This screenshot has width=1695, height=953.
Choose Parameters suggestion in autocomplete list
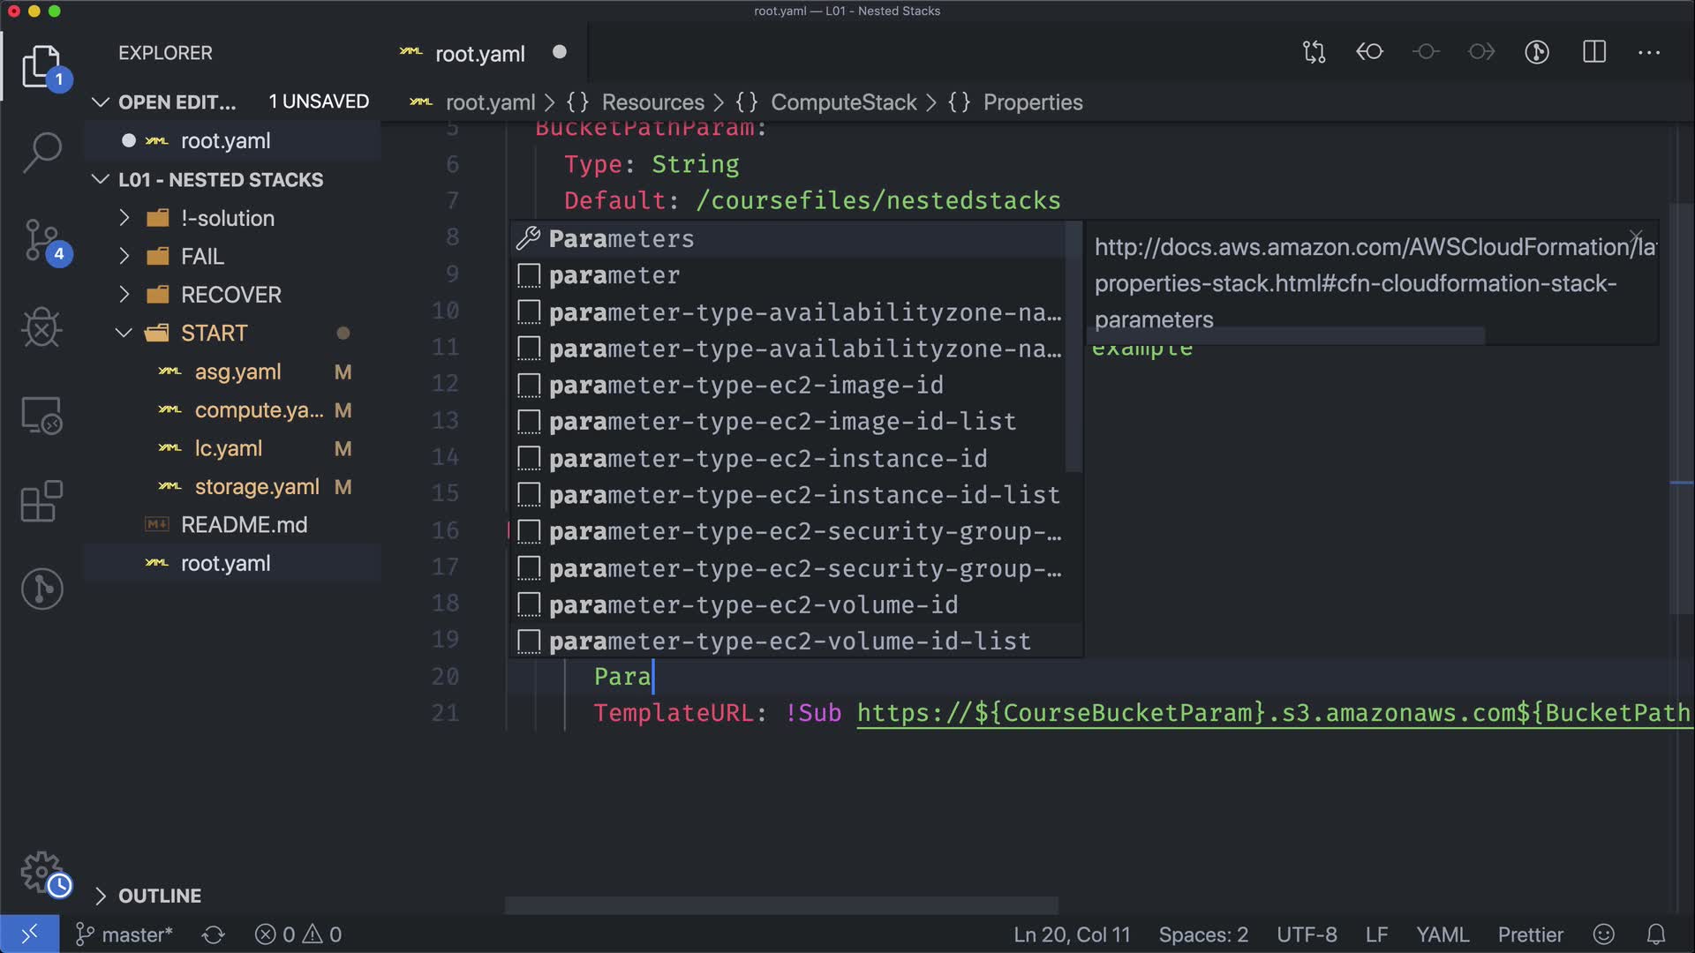(621, 239)
